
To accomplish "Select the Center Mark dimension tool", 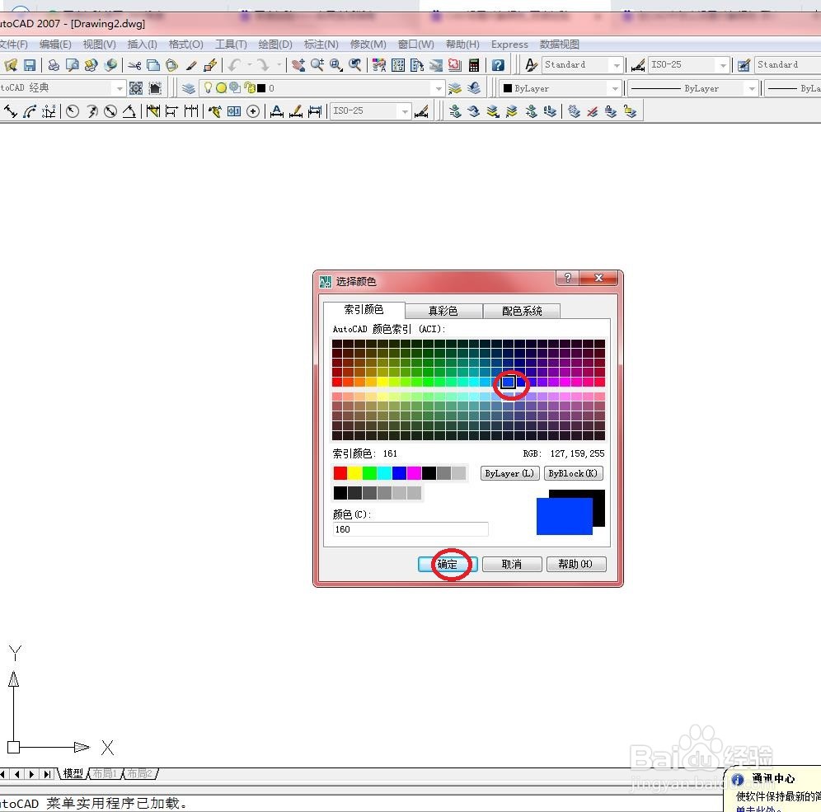I will click(253, 111).
